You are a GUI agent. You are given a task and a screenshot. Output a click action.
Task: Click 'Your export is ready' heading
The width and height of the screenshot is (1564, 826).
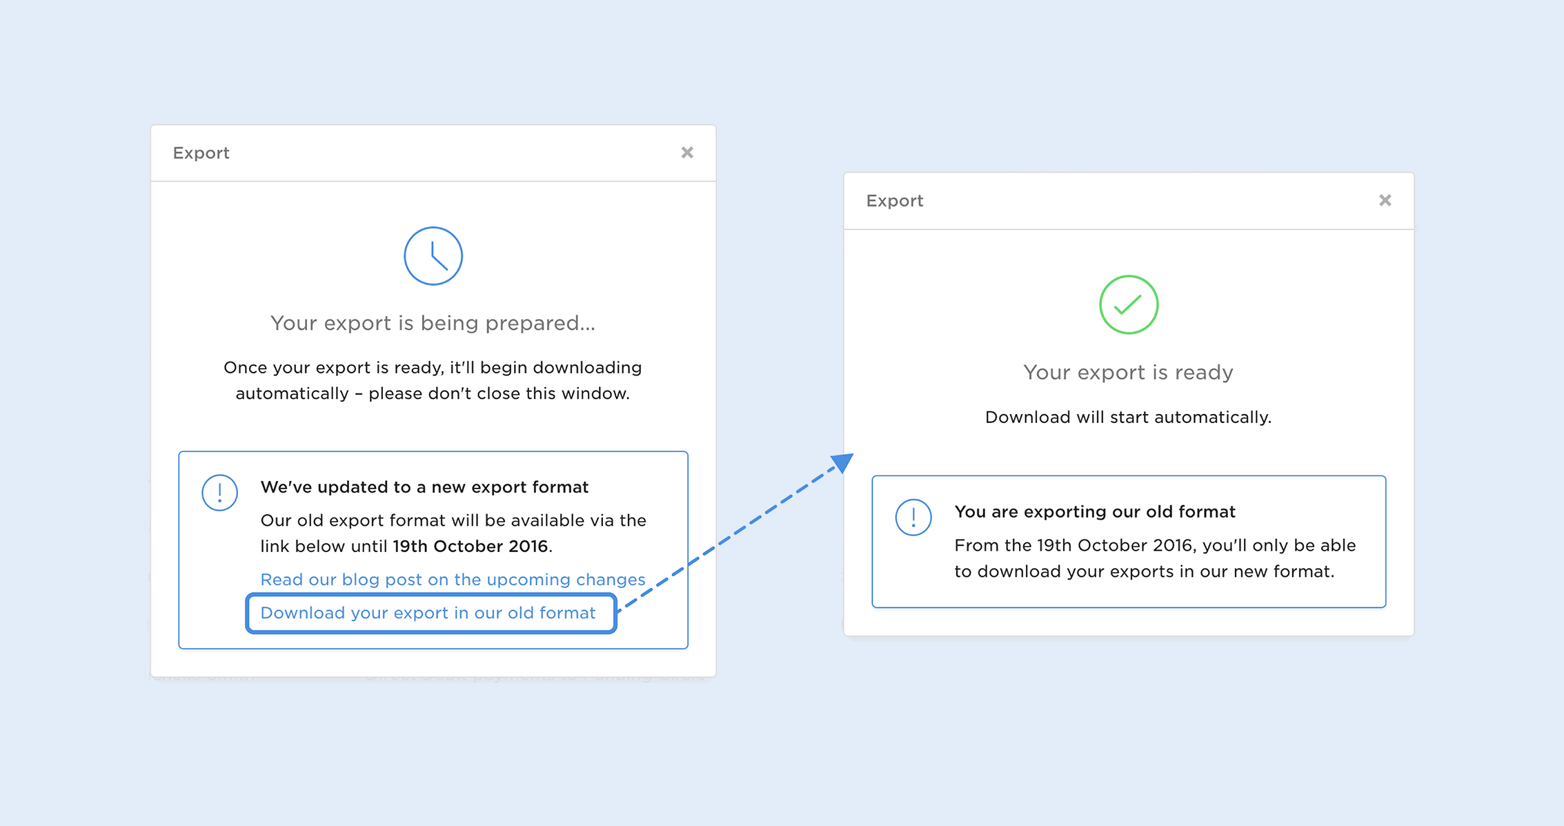(1128, 372)
